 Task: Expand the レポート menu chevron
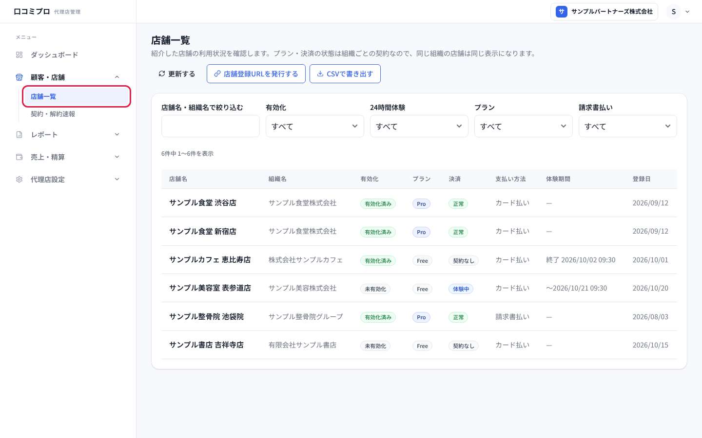[x=117, y=135]
